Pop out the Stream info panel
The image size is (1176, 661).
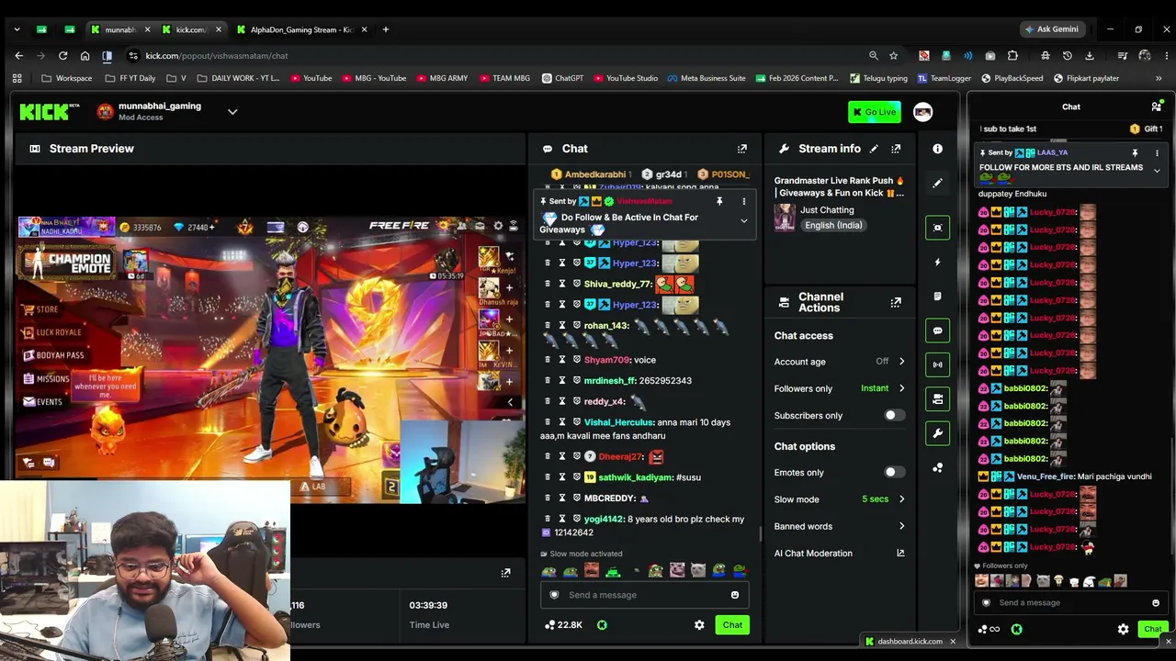[x=896, y=149]
